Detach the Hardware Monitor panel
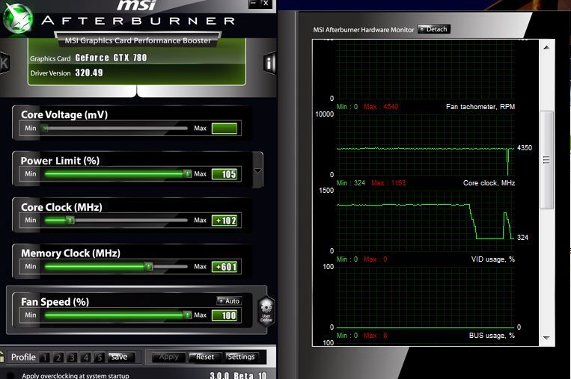 pos(434,29)
